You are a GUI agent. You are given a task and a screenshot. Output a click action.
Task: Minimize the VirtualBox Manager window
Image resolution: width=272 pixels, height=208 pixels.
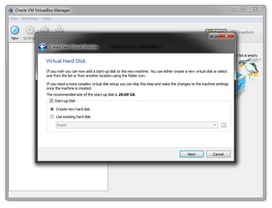tap(234, 9)
